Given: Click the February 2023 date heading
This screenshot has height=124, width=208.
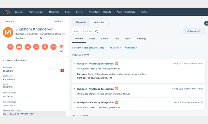Looking at the screenshot, I should tap(81, 55).
